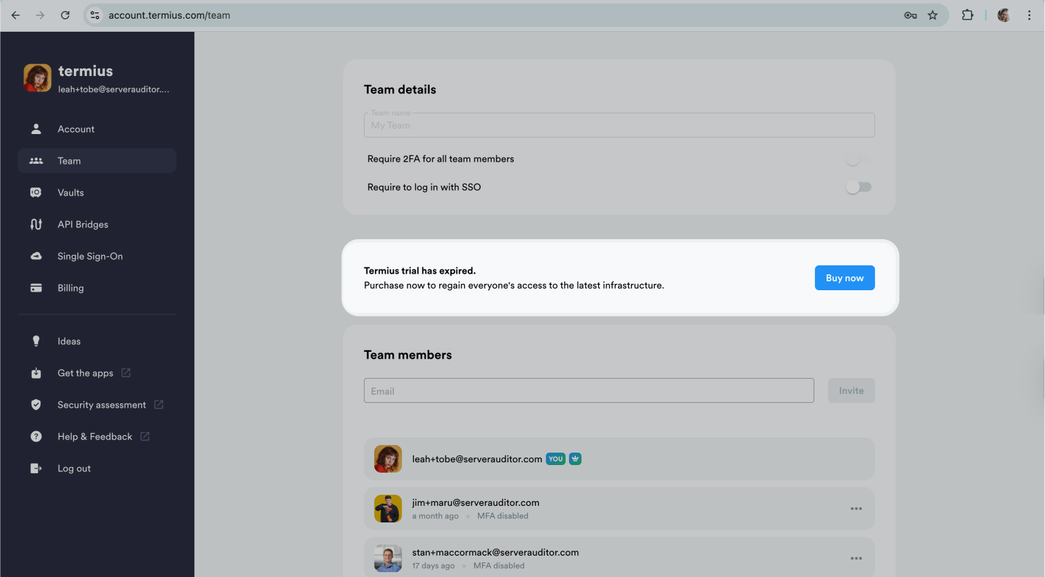Open the Account section icon
Viewport: 1045px width, 577px height.
36,129
